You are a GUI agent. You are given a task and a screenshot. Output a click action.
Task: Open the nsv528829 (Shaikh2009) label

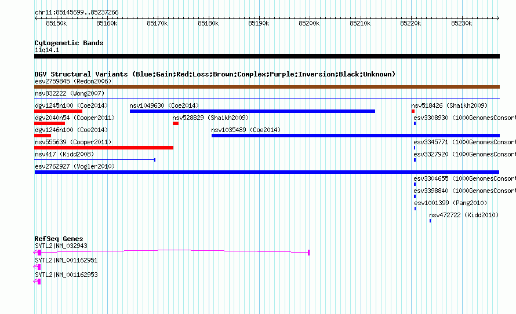click(x=210, y=118)
